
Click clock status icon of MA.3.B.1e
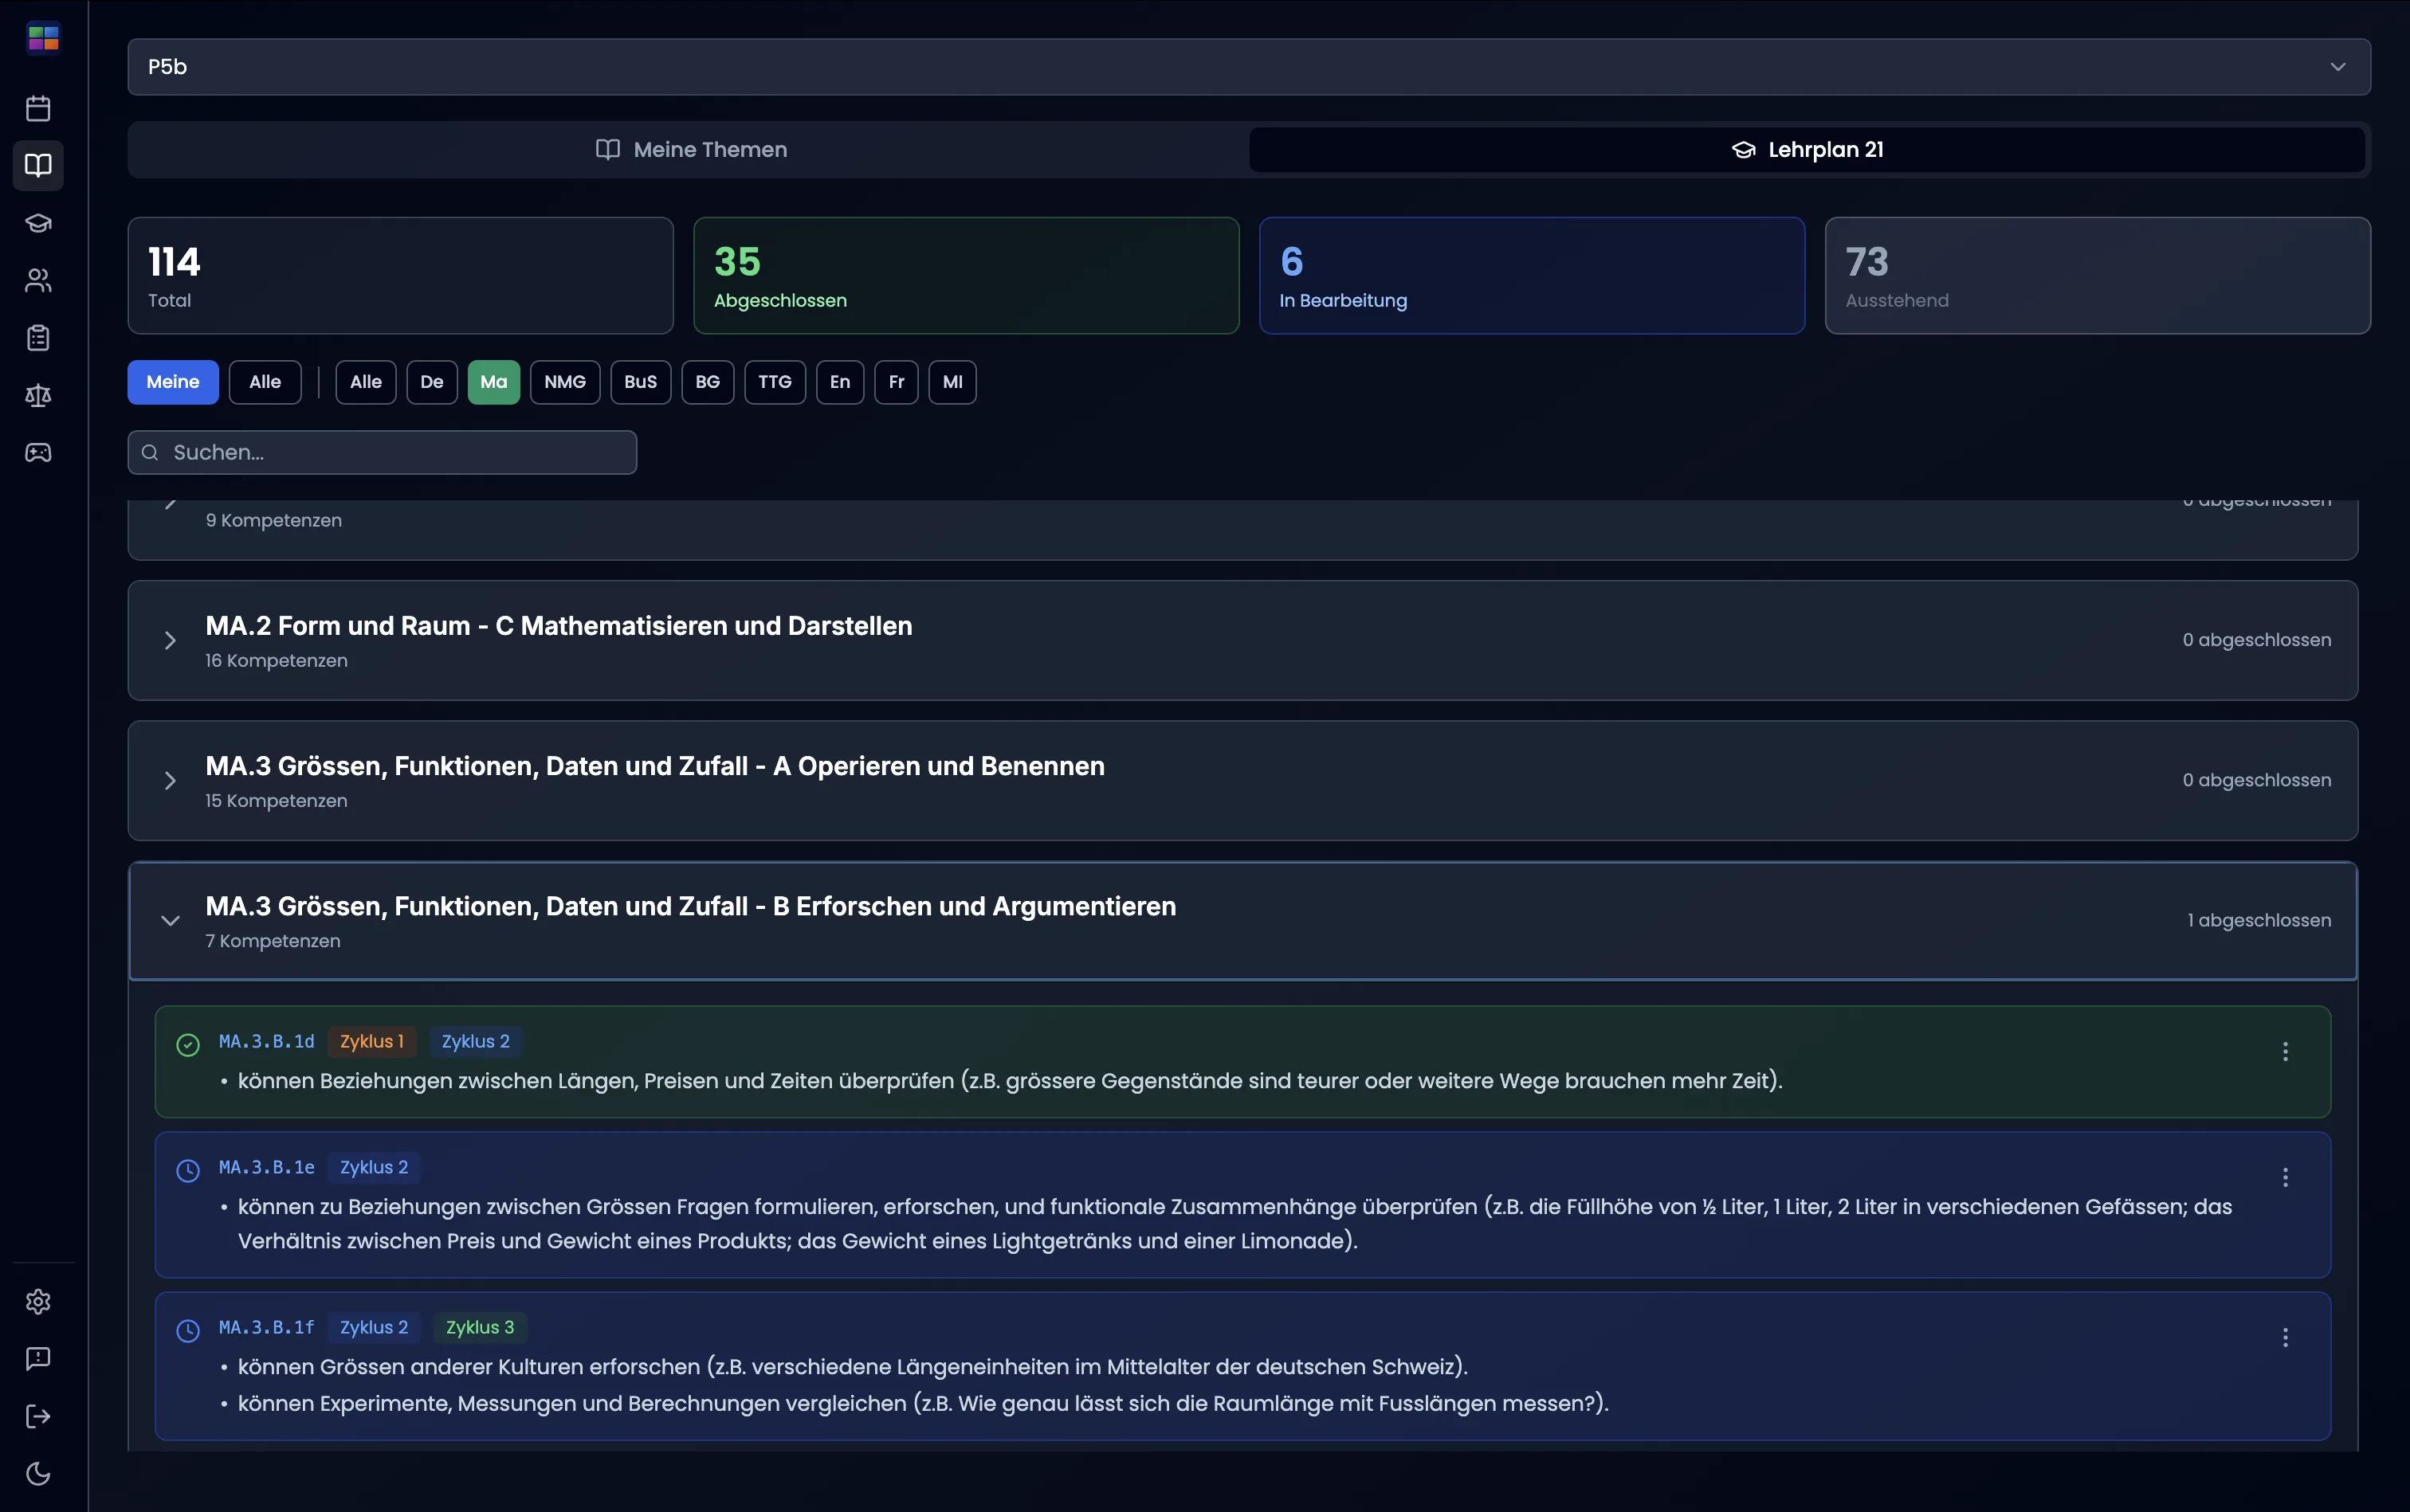click(x=188, y=1171)
